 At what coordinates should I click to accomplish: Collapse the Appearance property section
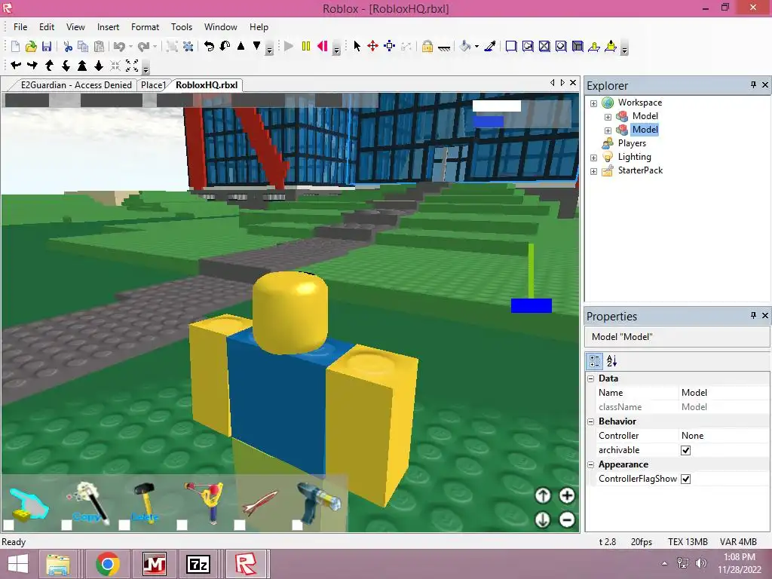point(591,464)
